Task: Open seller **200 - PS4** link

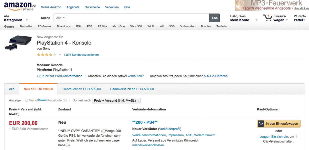Action: tap(145, 122)
